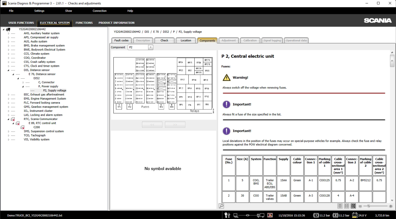Click the red error marker on RTC, Scania Communicator
The width and height of the screenshot is (396, 219).
tap(13, 119)
